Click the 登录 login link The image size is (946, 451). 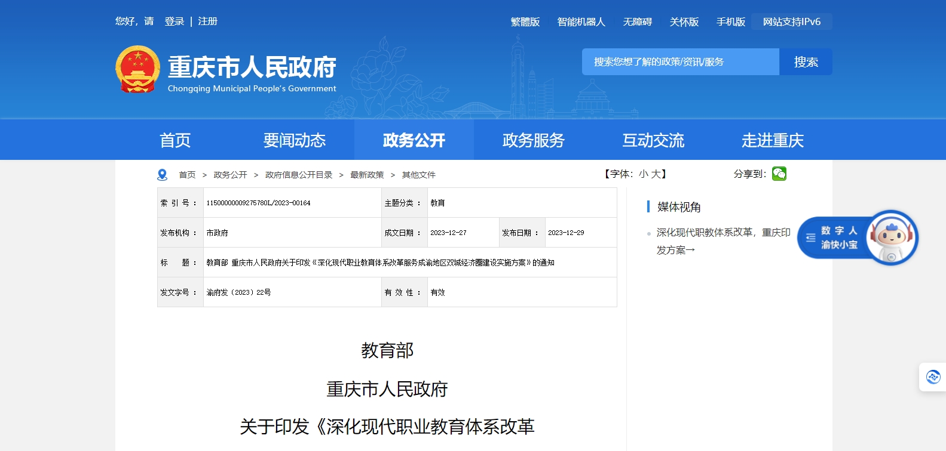coord(174,21)
